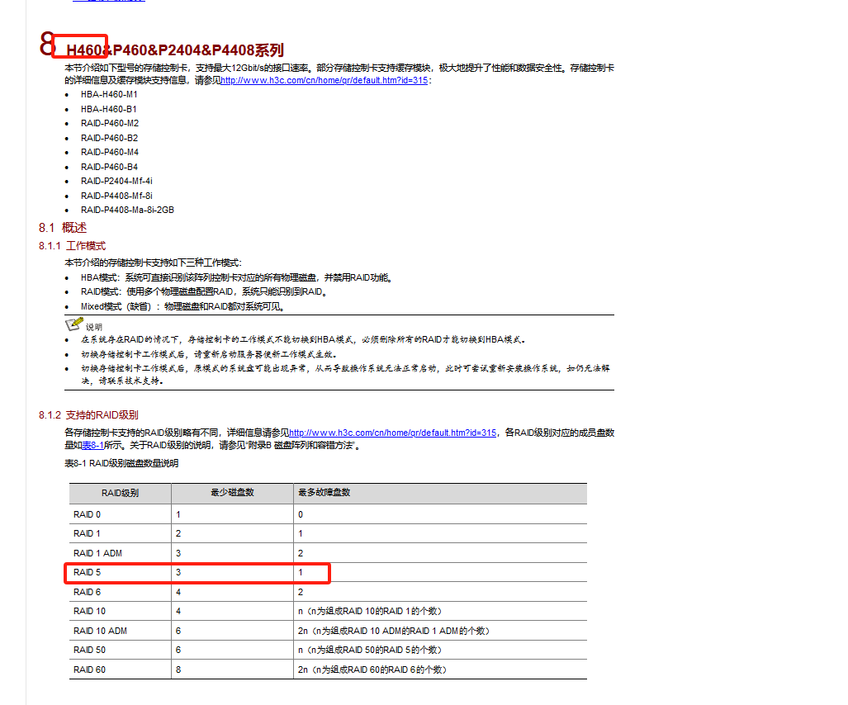Select the RAID 0 table cell
Image resolution: width=848 pixels, height=705 pixels.
click(120, 514)
